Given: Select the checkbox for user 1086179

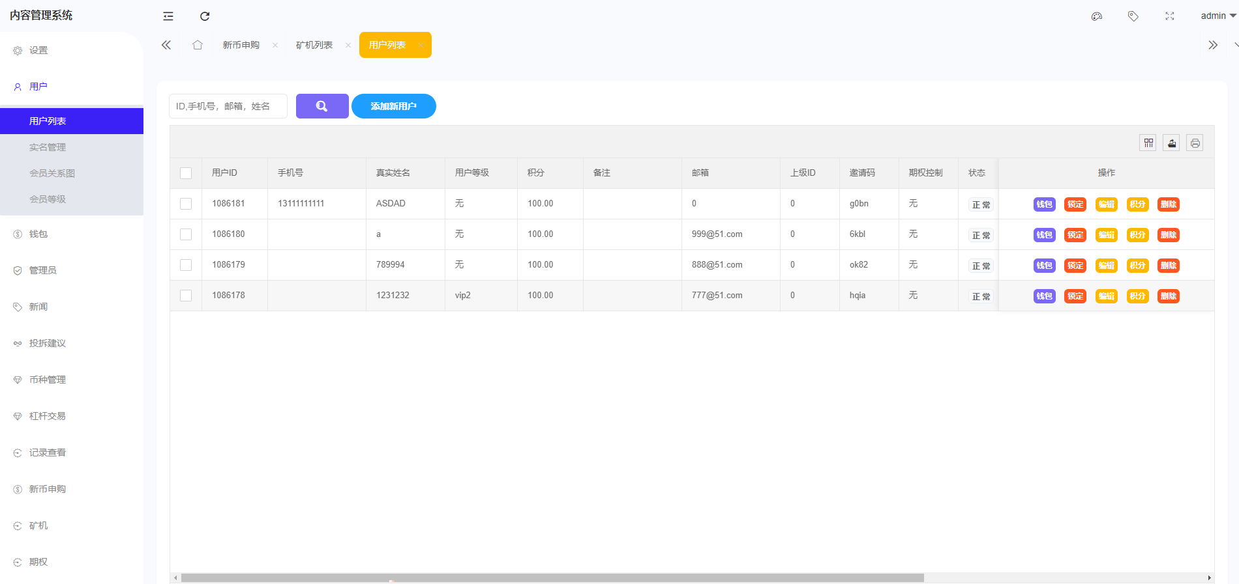Looking at the screenshot, I should [x=186, y=265].
